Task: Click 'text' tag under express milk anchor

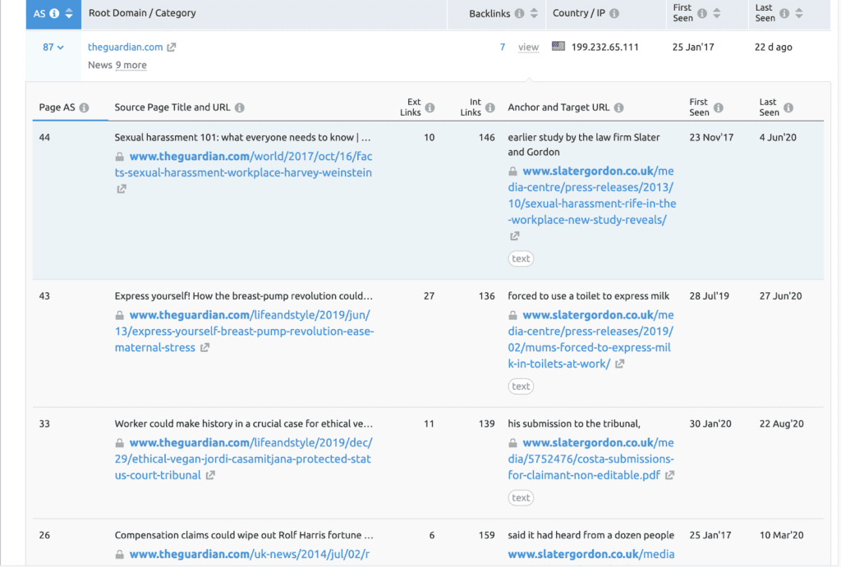Action: [x=521, y=386]
